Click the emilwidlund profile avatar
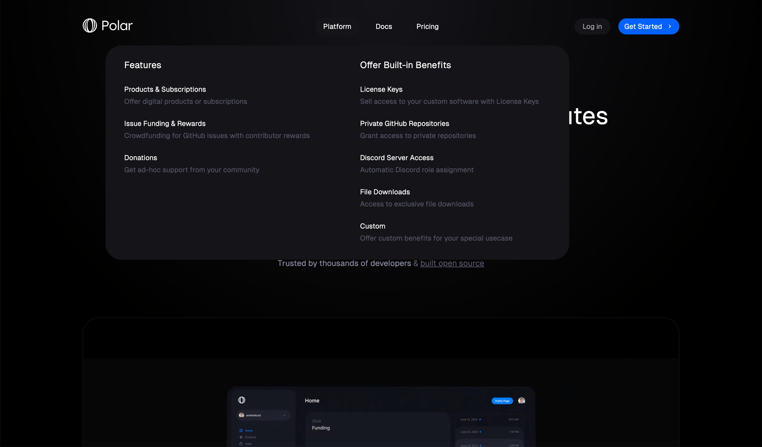 coord(242,415)
